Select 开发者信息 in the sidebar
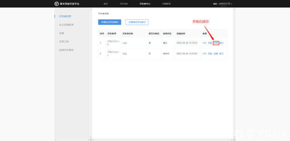290x141 pixels. coord(65,16)
